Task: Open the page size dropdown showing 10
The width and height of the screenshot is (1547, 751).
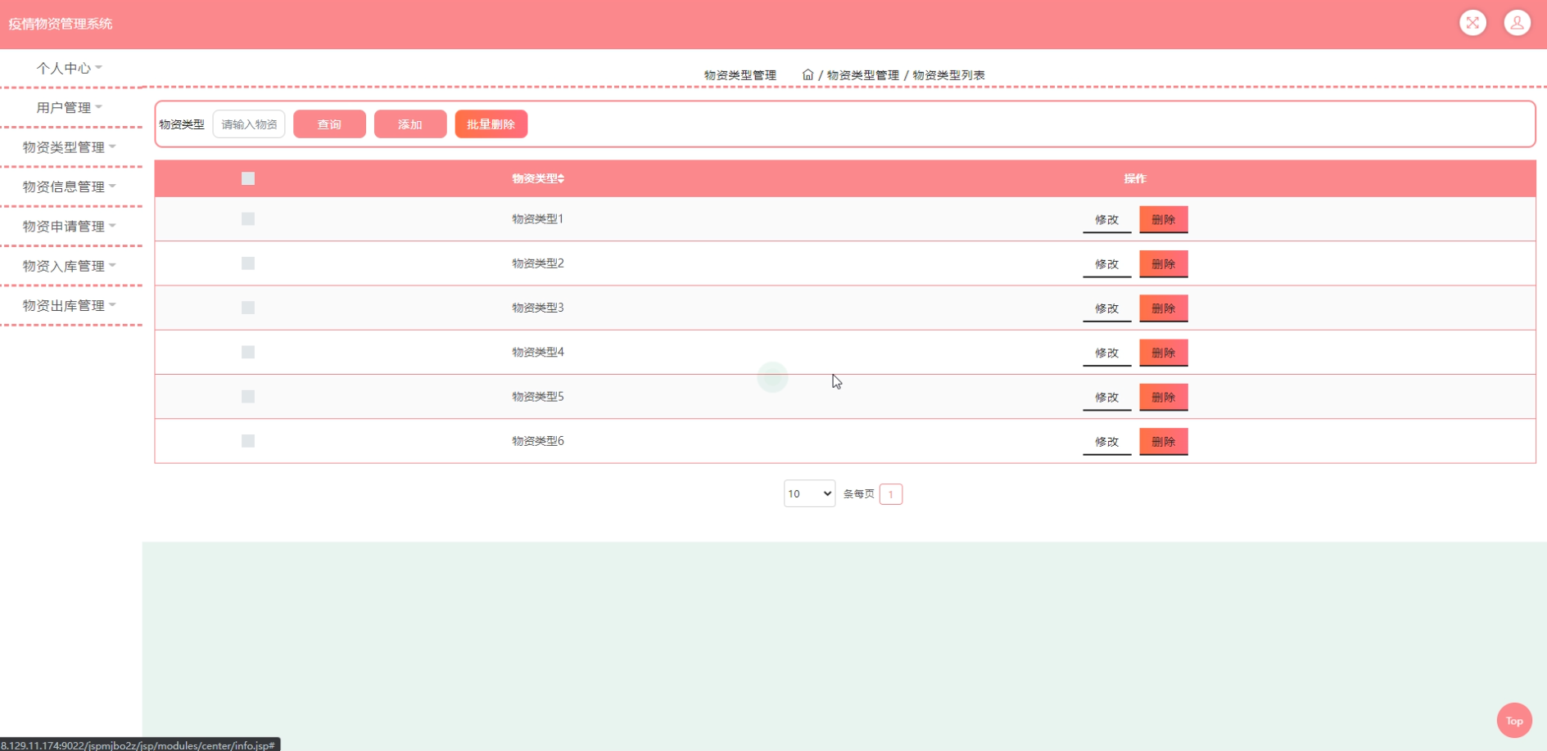Action: (809, 493)
